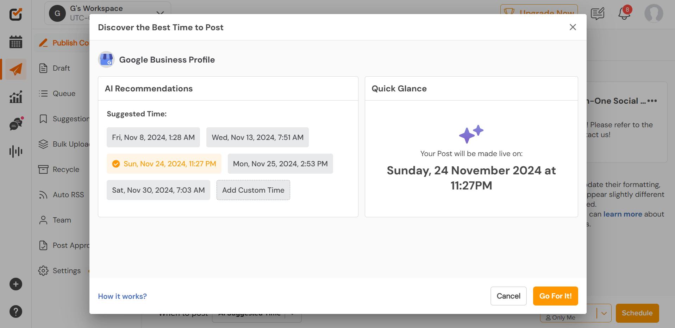This screenshot has height=328, width=675.
Task: Pick Mon, Nov 25, 2024, 2:53 PM time
Action: (x=280, y=163)
